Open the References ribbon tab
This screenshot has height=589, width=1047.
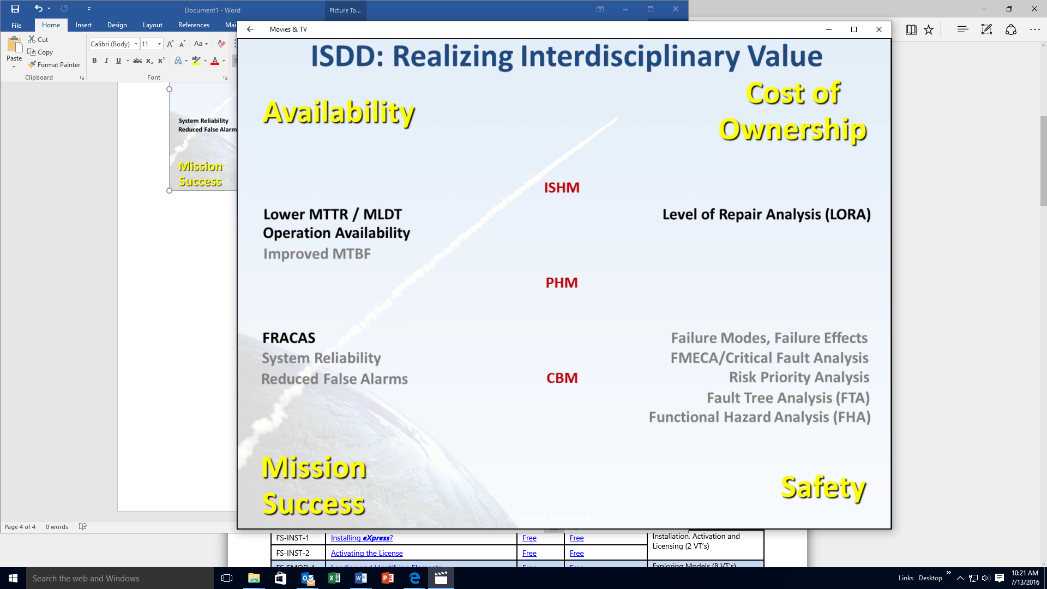pos(194,25)
